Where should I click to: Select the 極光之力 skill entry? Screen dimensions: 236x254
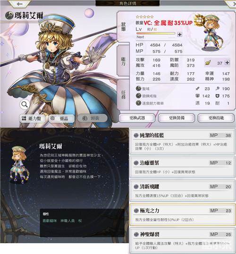(183, 215)
